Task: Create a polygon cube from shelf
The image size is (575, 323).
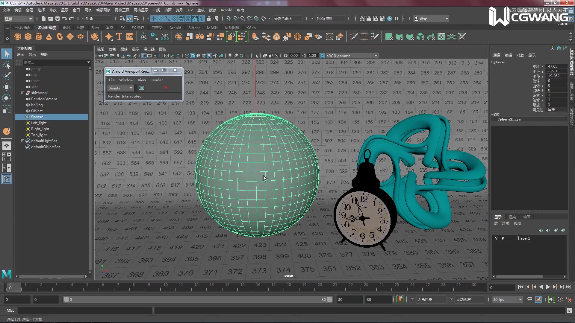Action: [28, 37]
